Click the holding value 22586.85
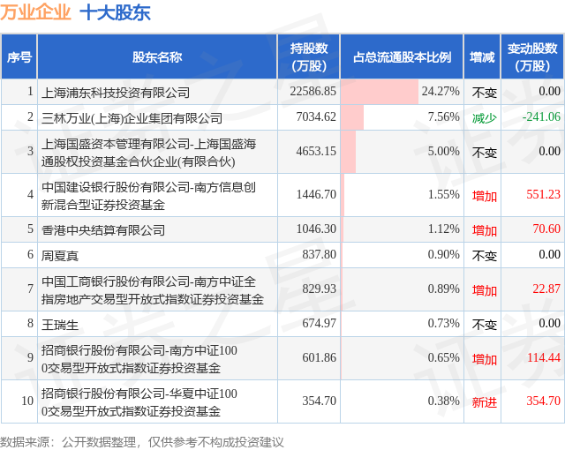The width and height of the screenshot is (565, 450). point(313,92)
